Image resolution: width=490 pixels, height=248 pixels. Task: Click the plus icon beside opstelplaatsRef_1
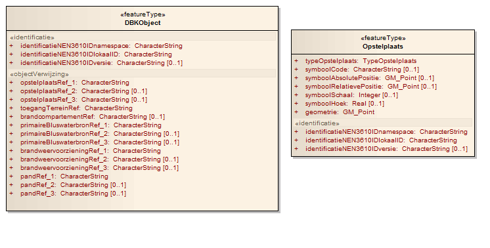pos(11,83)
